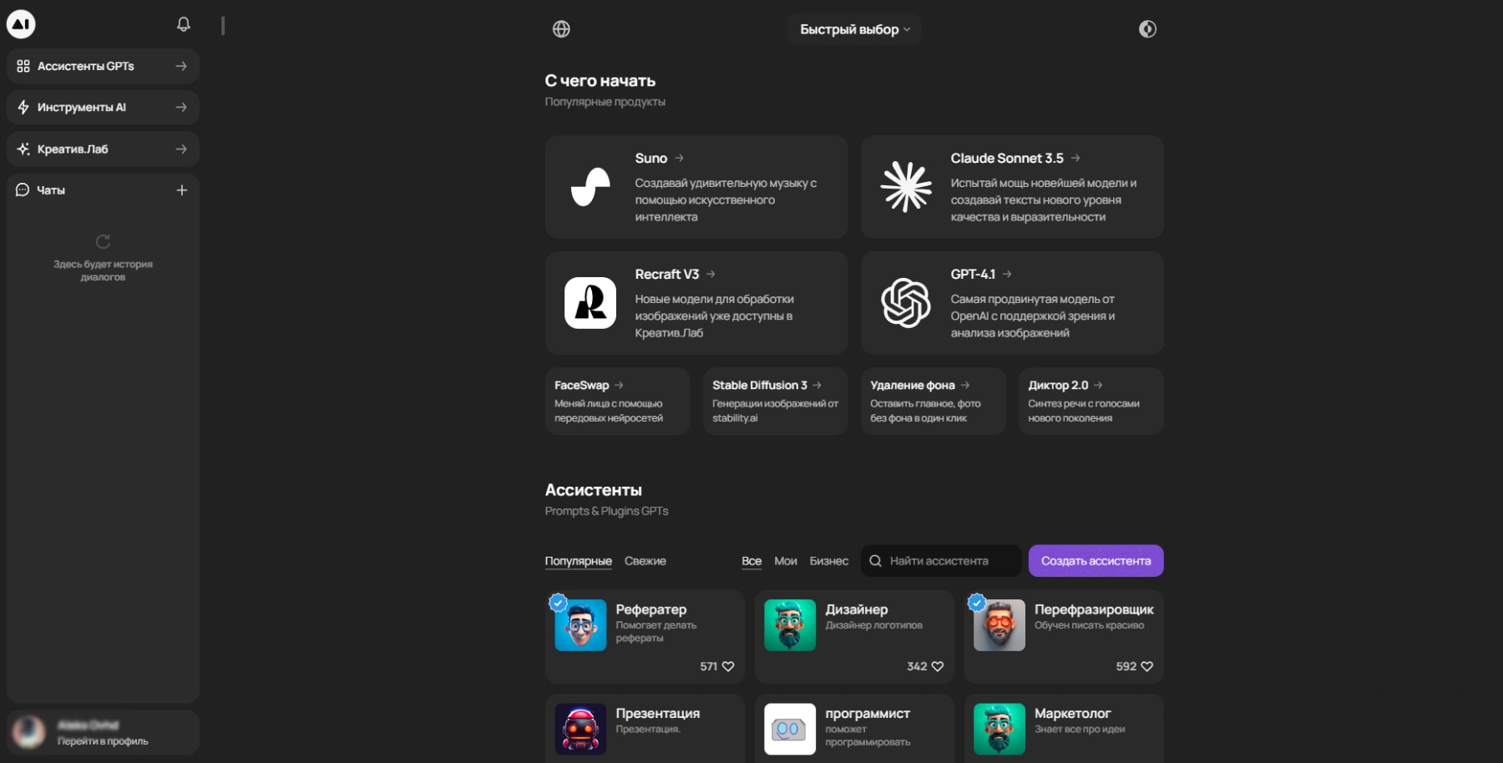Image resolution: width=1503 pixels, height=763 pixels.
Task: Select the Бизнес filter tab
Action: click(x=828, y=561)
